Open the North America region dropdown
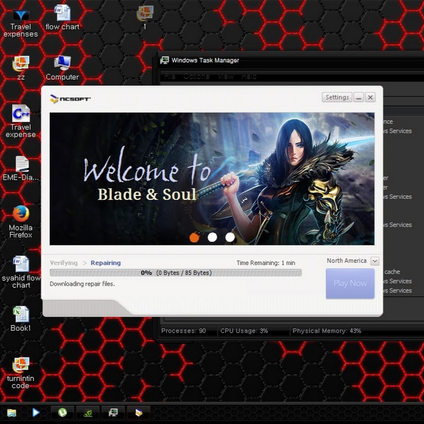The width and height of the screenshot is (424, 424). coord(375,261)
